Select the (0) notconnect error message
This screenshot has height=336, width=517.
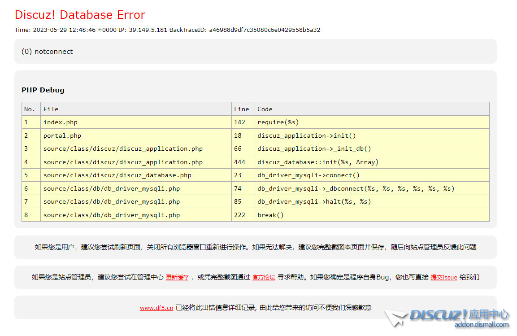[x=47, y=52]
